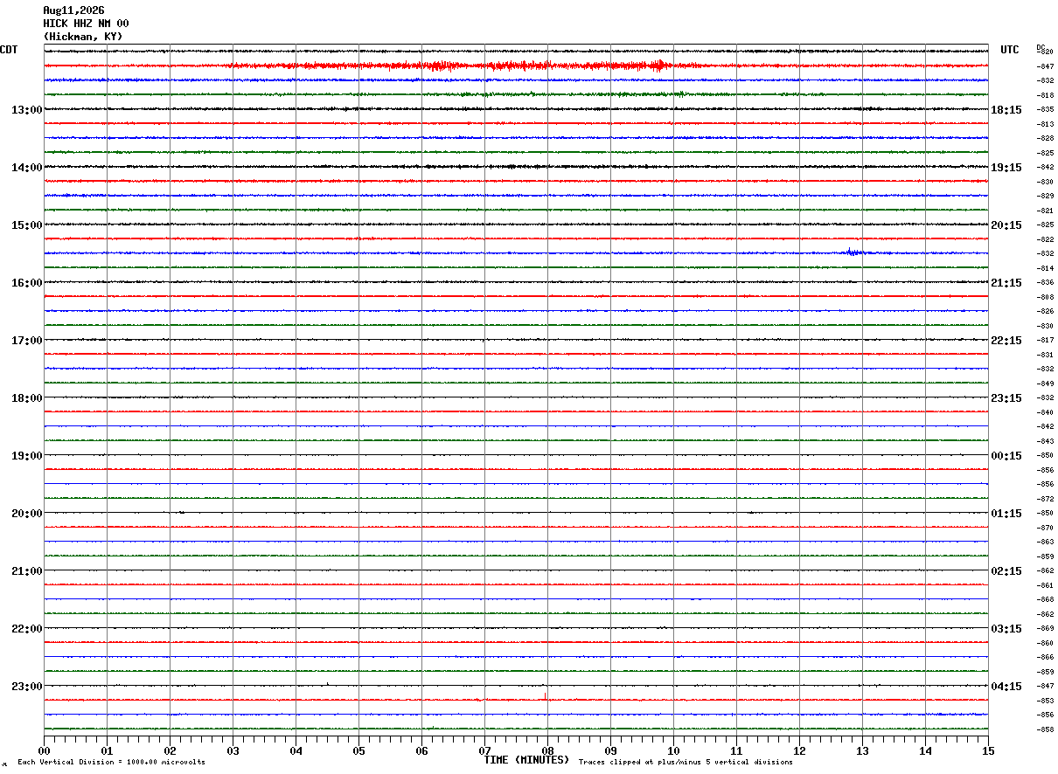Click the 18:15 UTC time label
Viewport: 1058px width, 774px height.
pos(1006,109)
